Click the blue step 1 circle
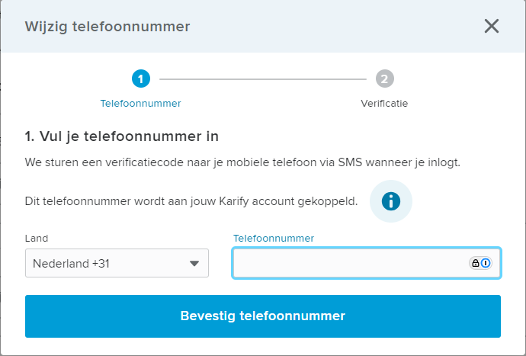 (x=141, y=79)
